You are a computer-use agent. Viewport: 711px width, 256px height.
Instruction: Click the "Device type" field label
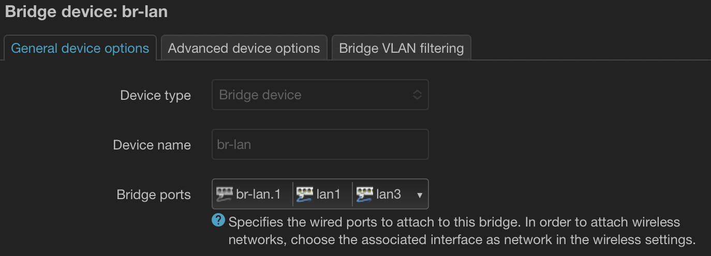[155, 96]
